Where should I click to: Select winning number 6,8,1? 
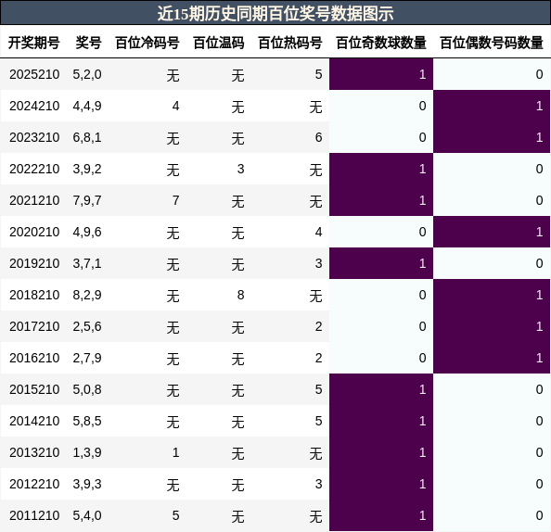tap(87, 137)
